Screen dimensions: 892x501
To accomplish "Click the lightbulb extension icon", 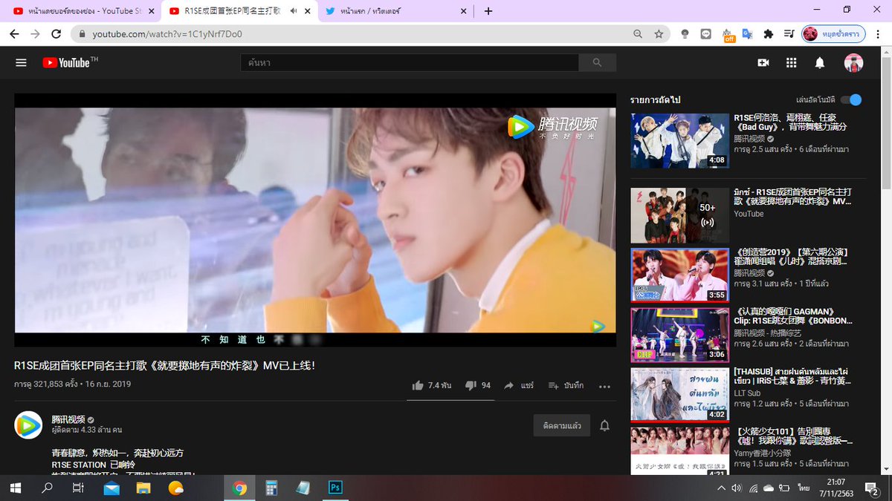I will coord(685,34).
